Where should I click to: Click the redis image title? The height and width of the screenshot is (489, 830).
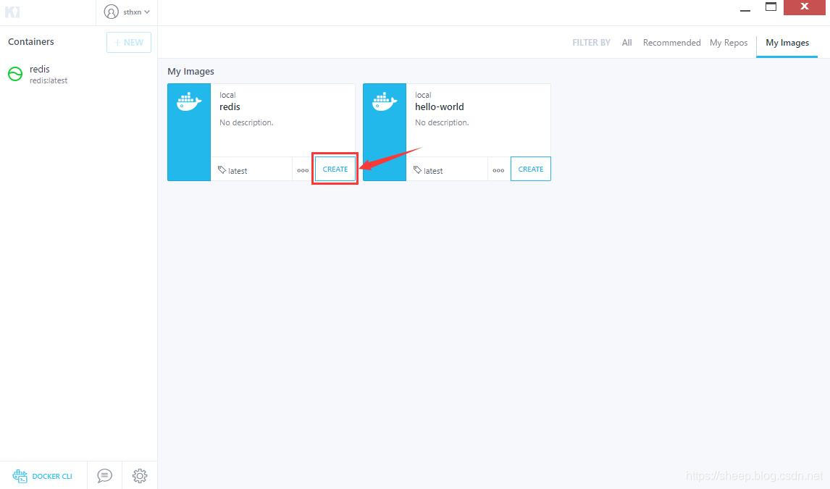pyautogui.click(x=230, y=107)
